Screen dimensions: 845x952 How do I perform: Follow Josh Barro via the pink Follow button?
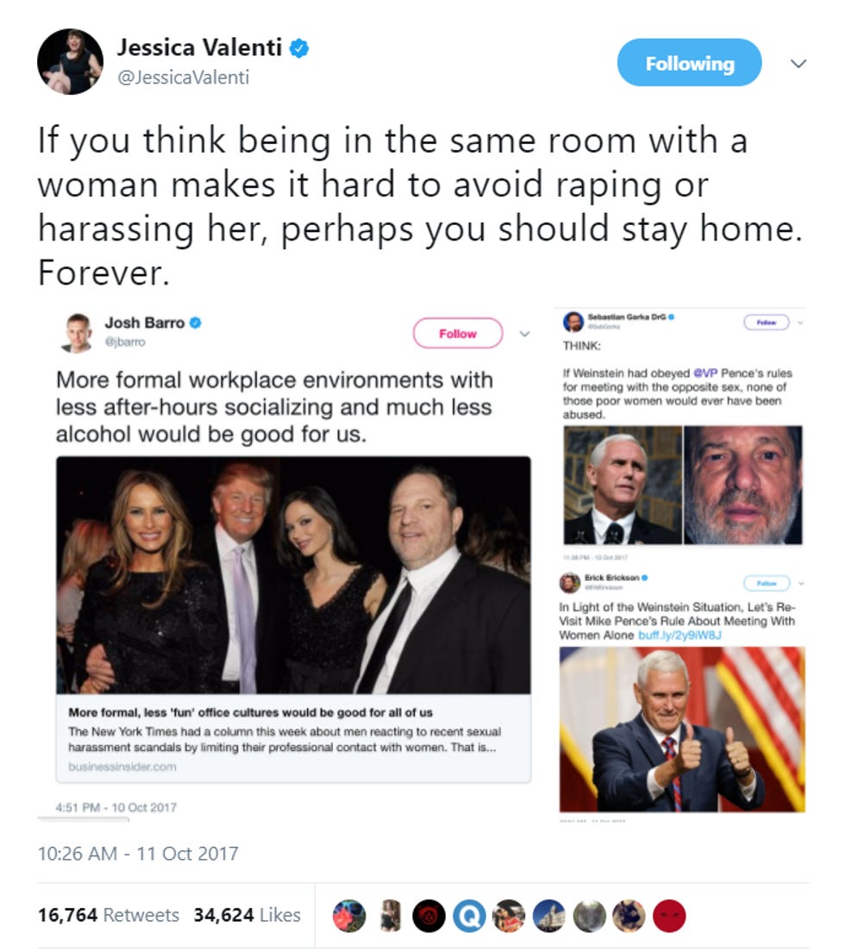click(458, 334)
